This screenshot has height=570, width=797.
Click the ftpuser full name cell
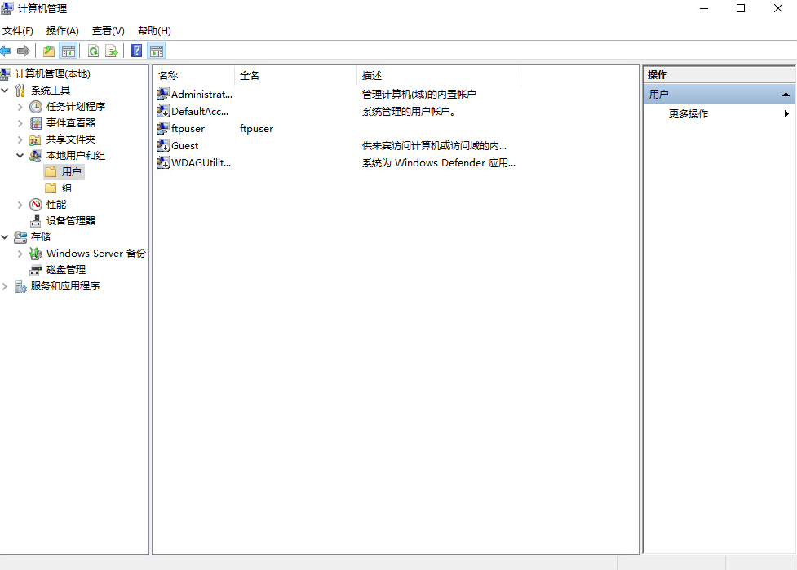coord(256,129)
